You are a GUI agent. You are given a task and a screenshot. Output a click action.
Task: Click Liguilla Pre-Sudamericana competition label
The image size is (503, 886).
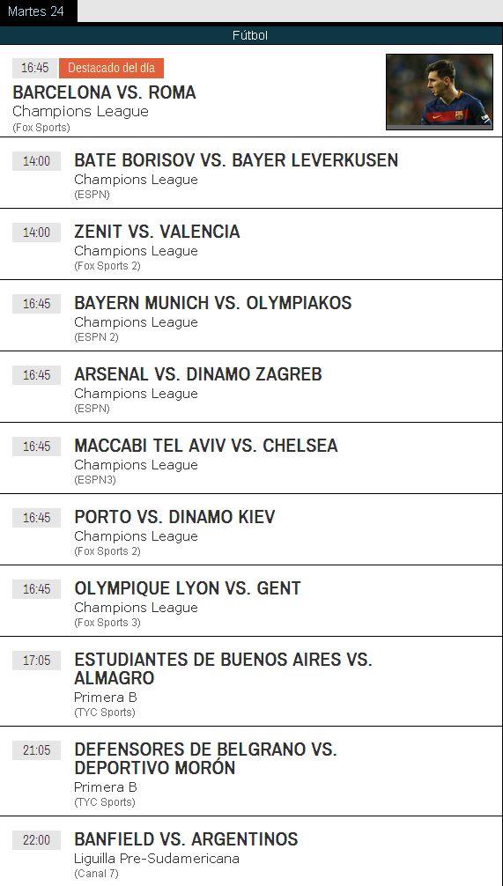coord(157,859)
